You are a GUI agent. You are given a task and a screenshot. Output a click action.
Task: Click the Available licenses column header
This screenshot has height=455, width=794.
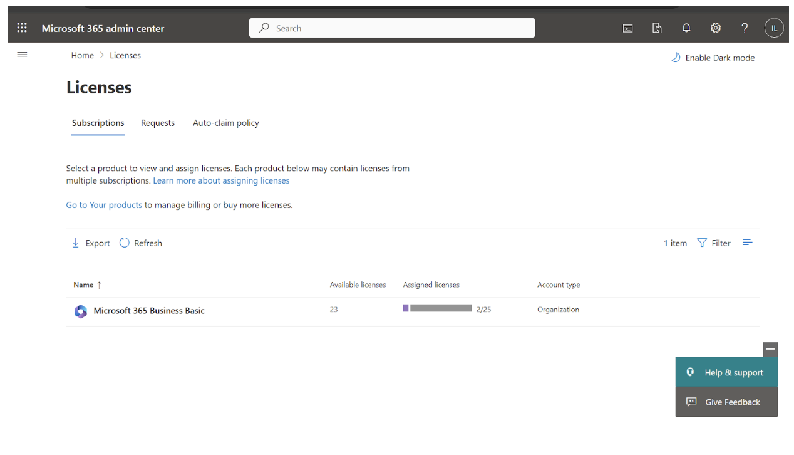[x=358, y=285]
